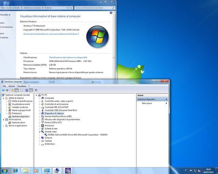Open the Windows Start orb
The width and height of the screenshot is (218, 174).
(x=5, y=170)
